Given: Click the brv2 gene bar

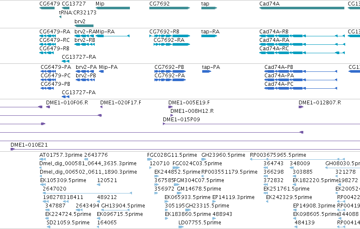Looking at the screenshot, I should coord(84,26).
